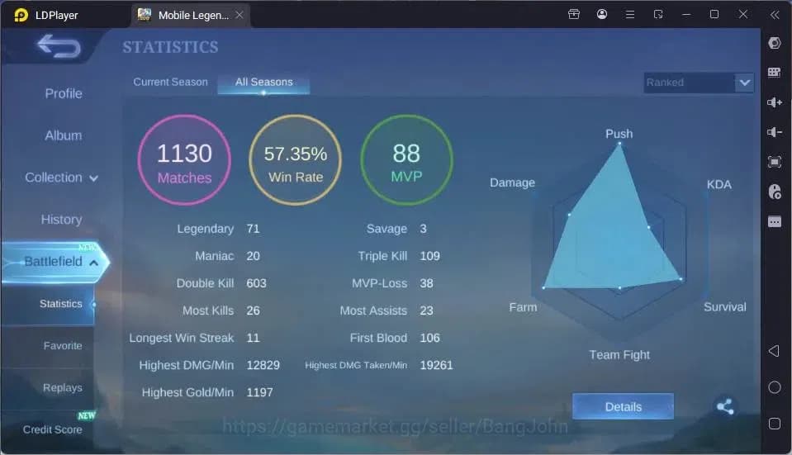Screen dimensions: 792x455
Task: Click the Maniac count 20
Action: (x=253, y=256)
